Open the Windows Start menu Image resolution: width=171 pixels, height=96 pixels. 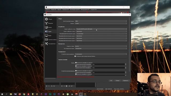point(2,94)
